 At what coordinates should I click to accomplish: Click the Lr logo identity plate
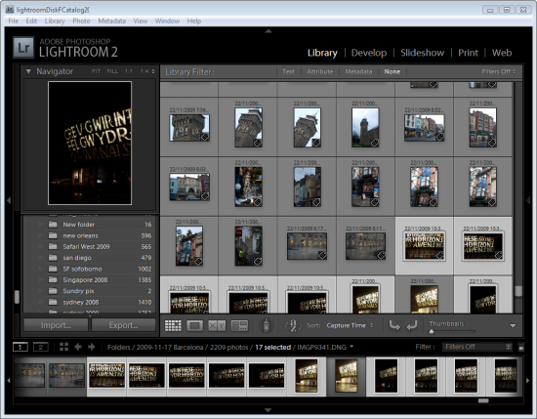tap(23, 47)
